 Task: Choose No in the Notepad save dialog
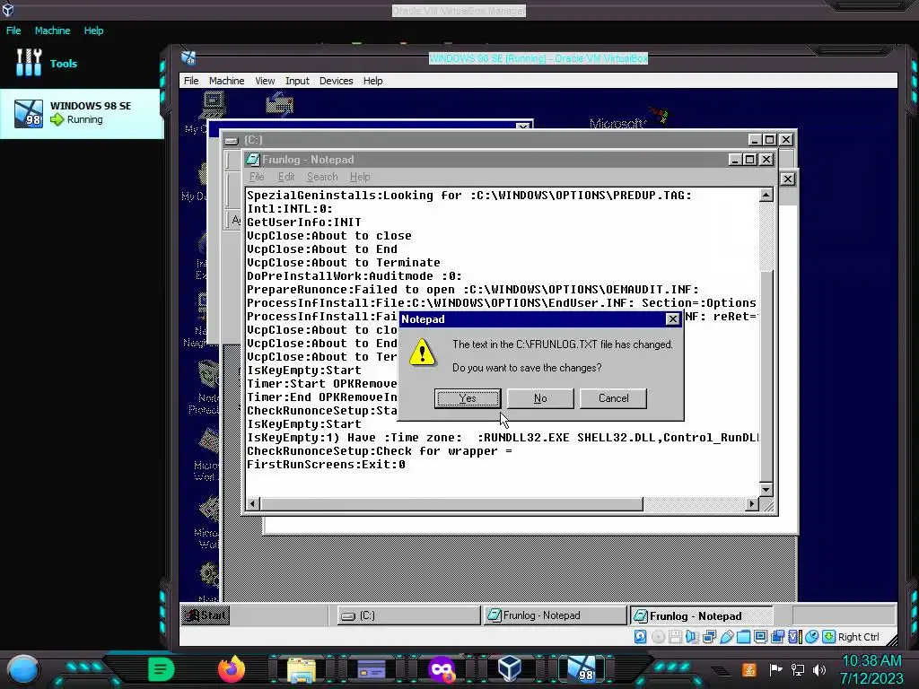[540, 398]
